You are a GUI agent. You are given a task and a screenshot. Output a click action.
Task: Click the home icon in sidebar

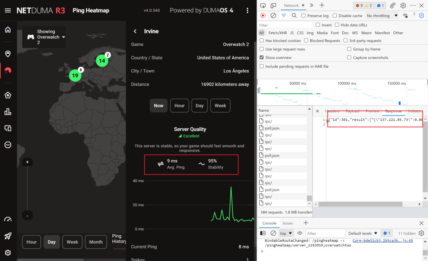point(8,30)
